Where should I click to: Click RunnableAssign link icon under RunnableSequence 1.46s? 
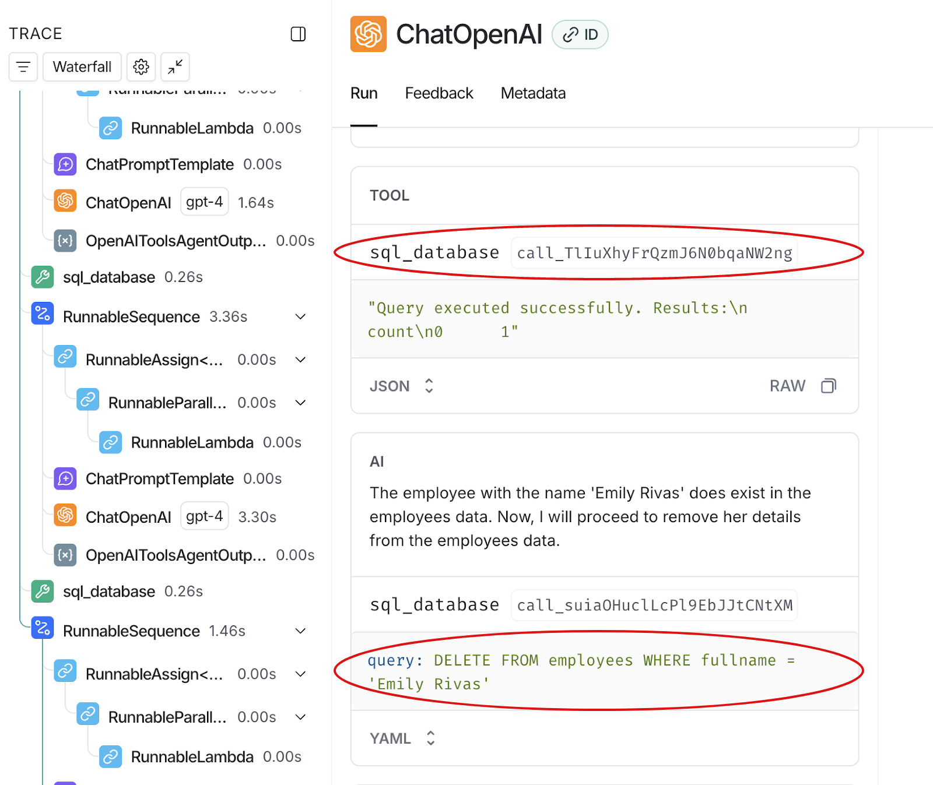(x=65, y=670)
